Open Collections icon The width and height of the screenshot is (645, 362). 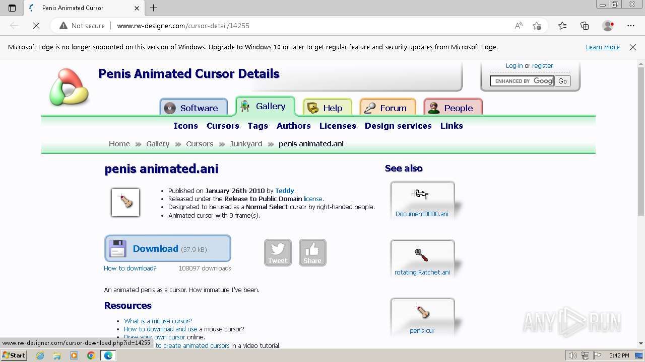coord(585,26)
